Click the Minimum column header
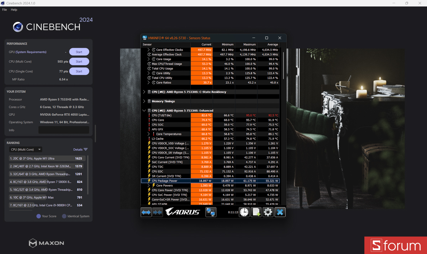The image size is (427, 254). (x=224, y=45)
